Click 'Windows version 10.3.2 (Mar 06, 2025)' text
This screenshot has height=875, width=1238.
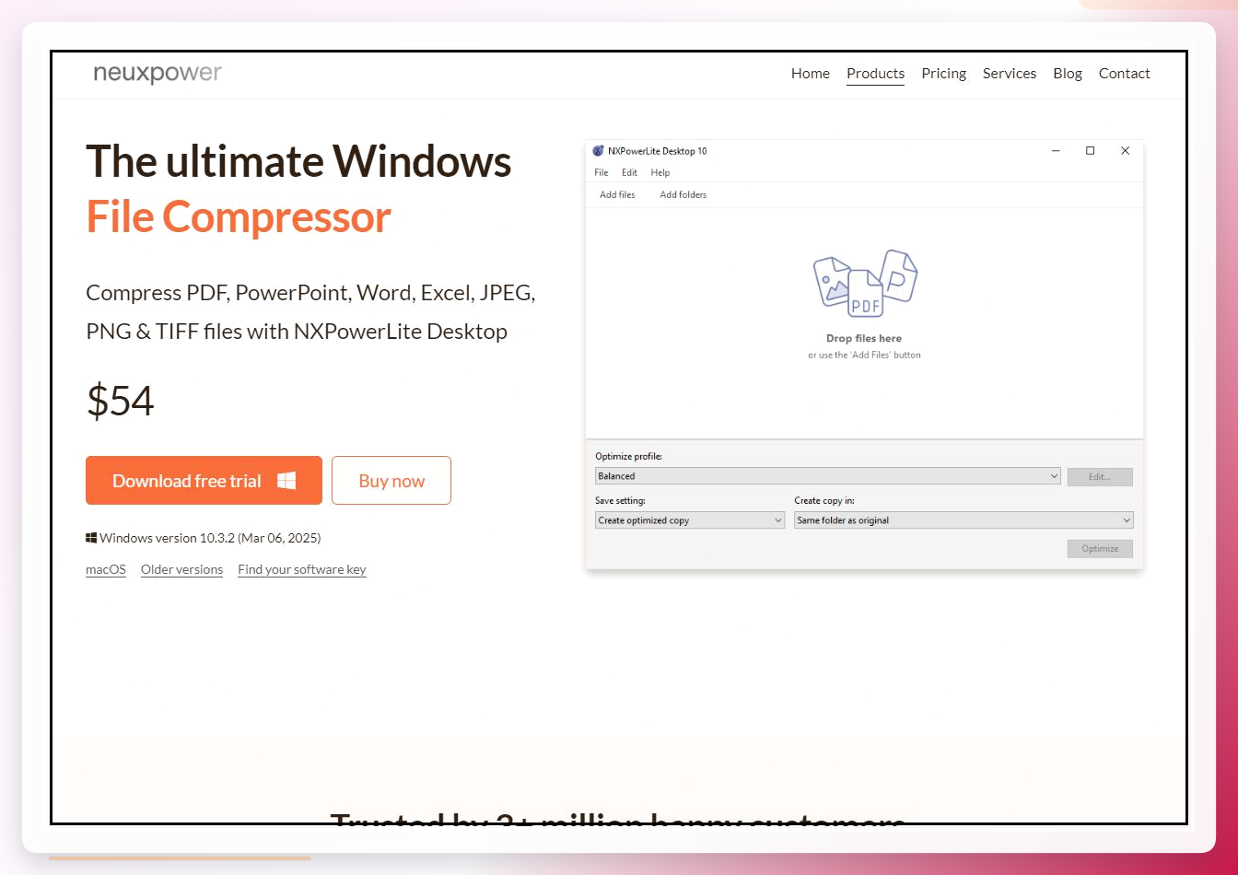coord(210,538)
